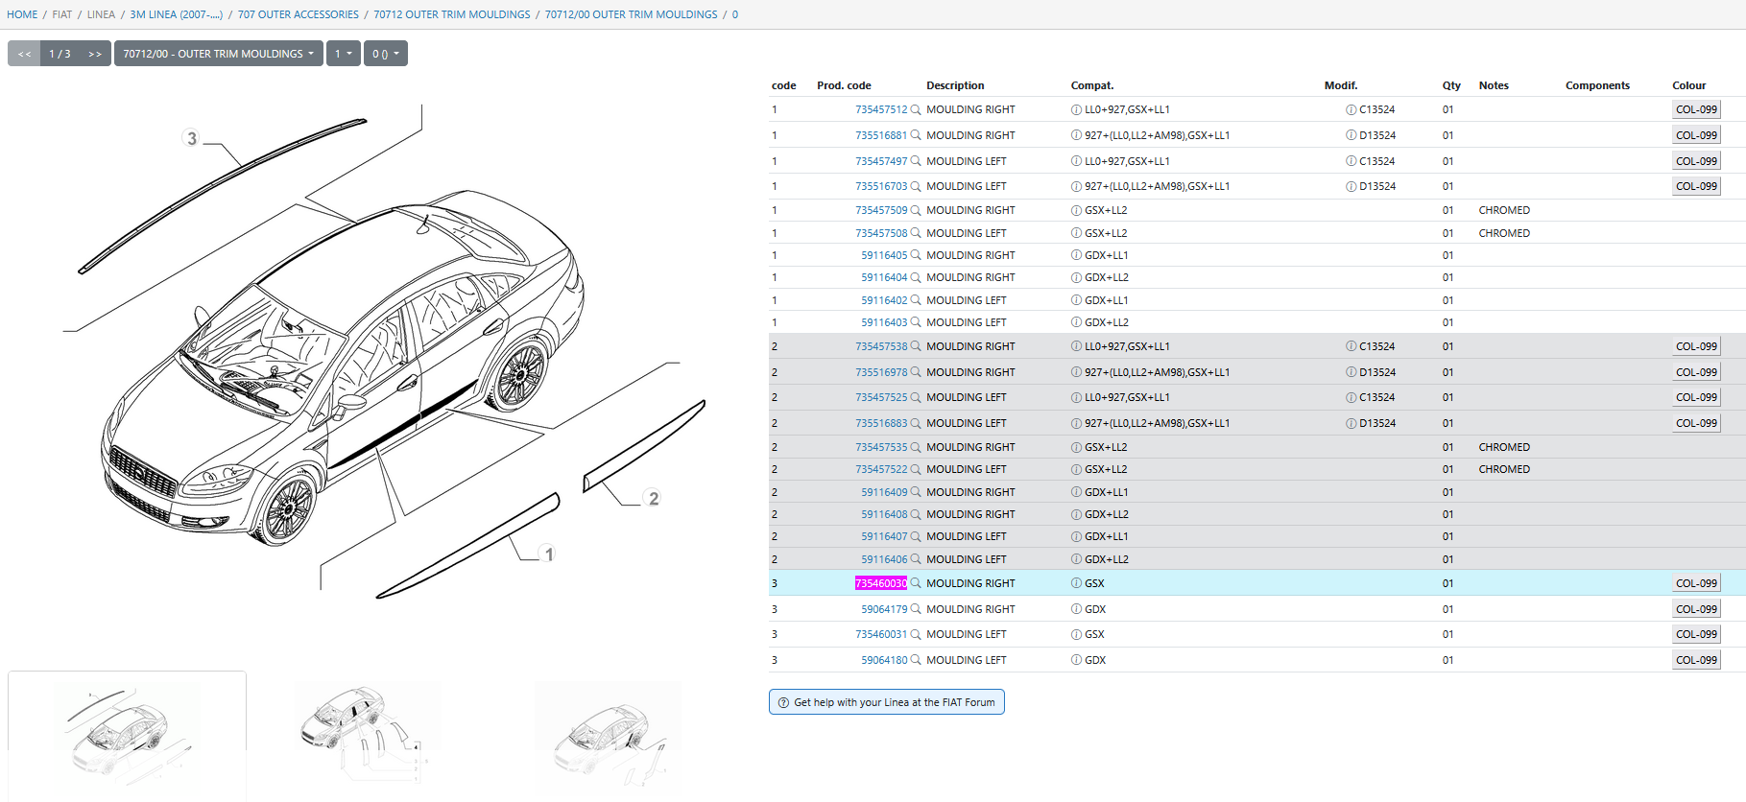Click search icon beside part 59116405
1746x802 pixels.
(x=916, y=255)
